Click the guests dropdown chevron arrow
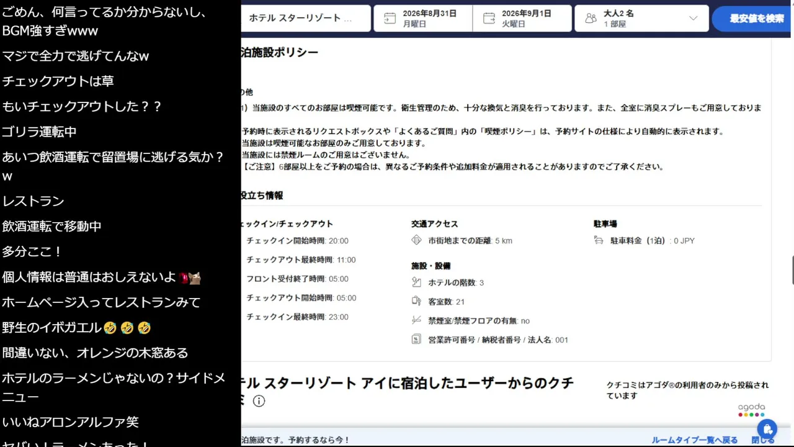 (693, 18)
